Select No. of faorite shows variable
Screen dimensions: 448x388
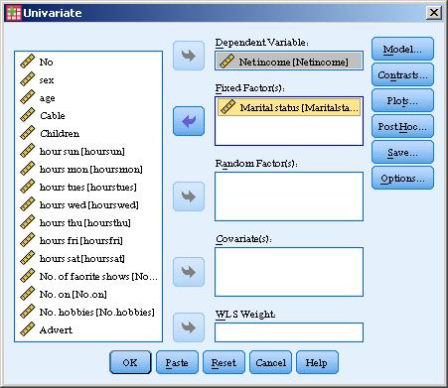click(x=88, y=276)
